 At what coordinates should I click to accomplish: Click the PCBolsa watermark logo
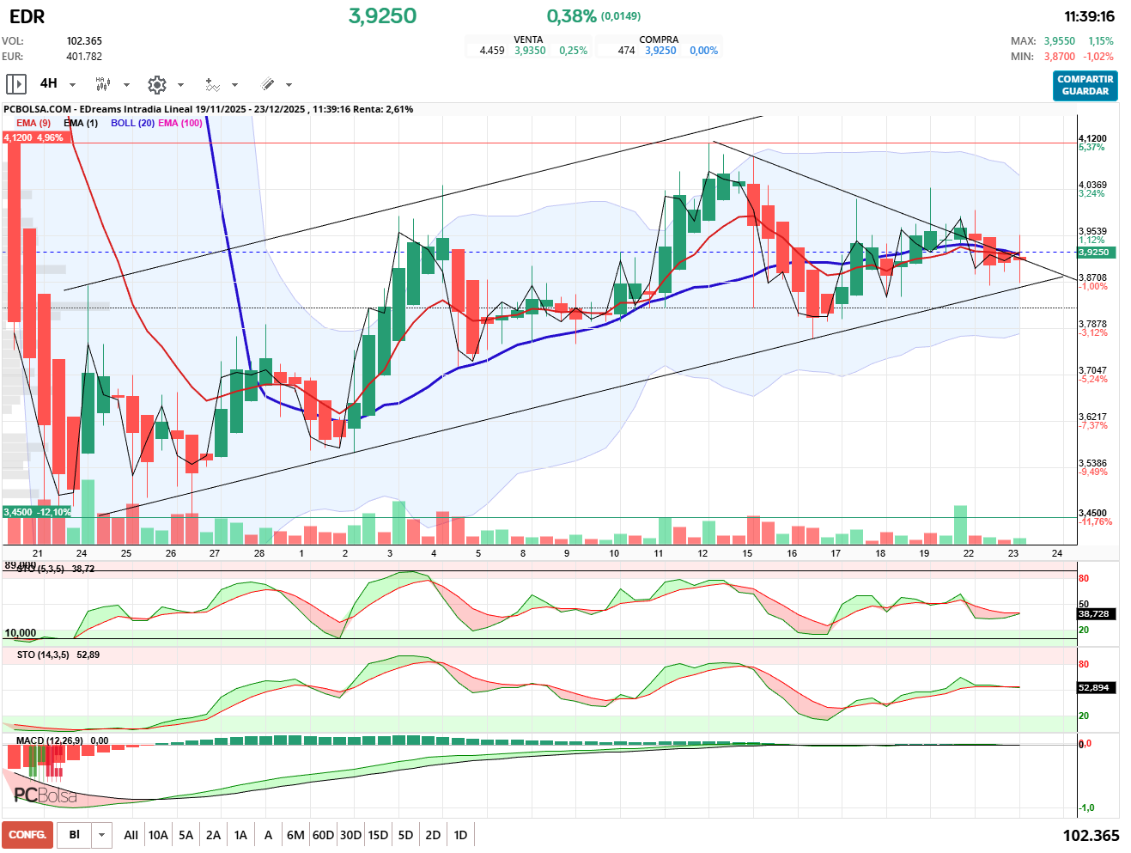pyautogui.click(x=46, y=795)
